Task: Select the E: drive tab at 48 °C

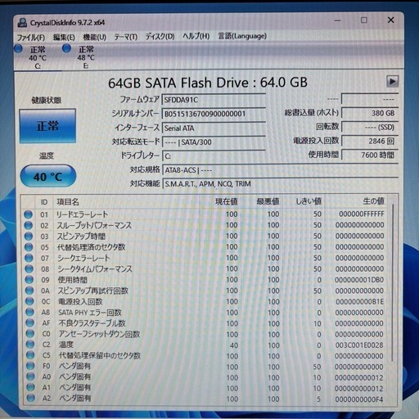Action: [x=86, y=57]
